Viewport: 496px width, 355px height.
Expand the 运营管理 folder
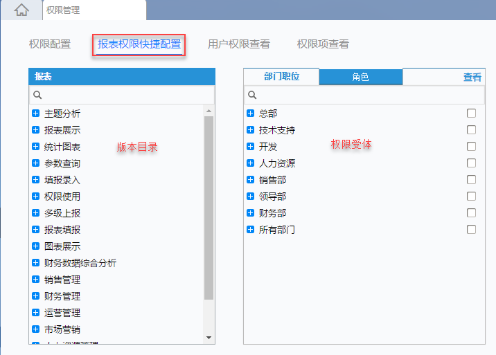tap(36, 313)
